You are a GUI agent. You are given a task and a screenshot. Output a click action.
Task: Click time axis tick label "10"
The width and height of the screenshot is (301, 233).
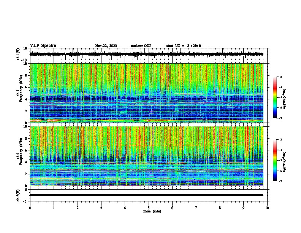(267, 208)
